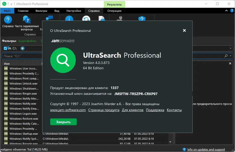Click the plus icon to add a drive
Viewport: 235px width, 152px height.
pos(22,48)
